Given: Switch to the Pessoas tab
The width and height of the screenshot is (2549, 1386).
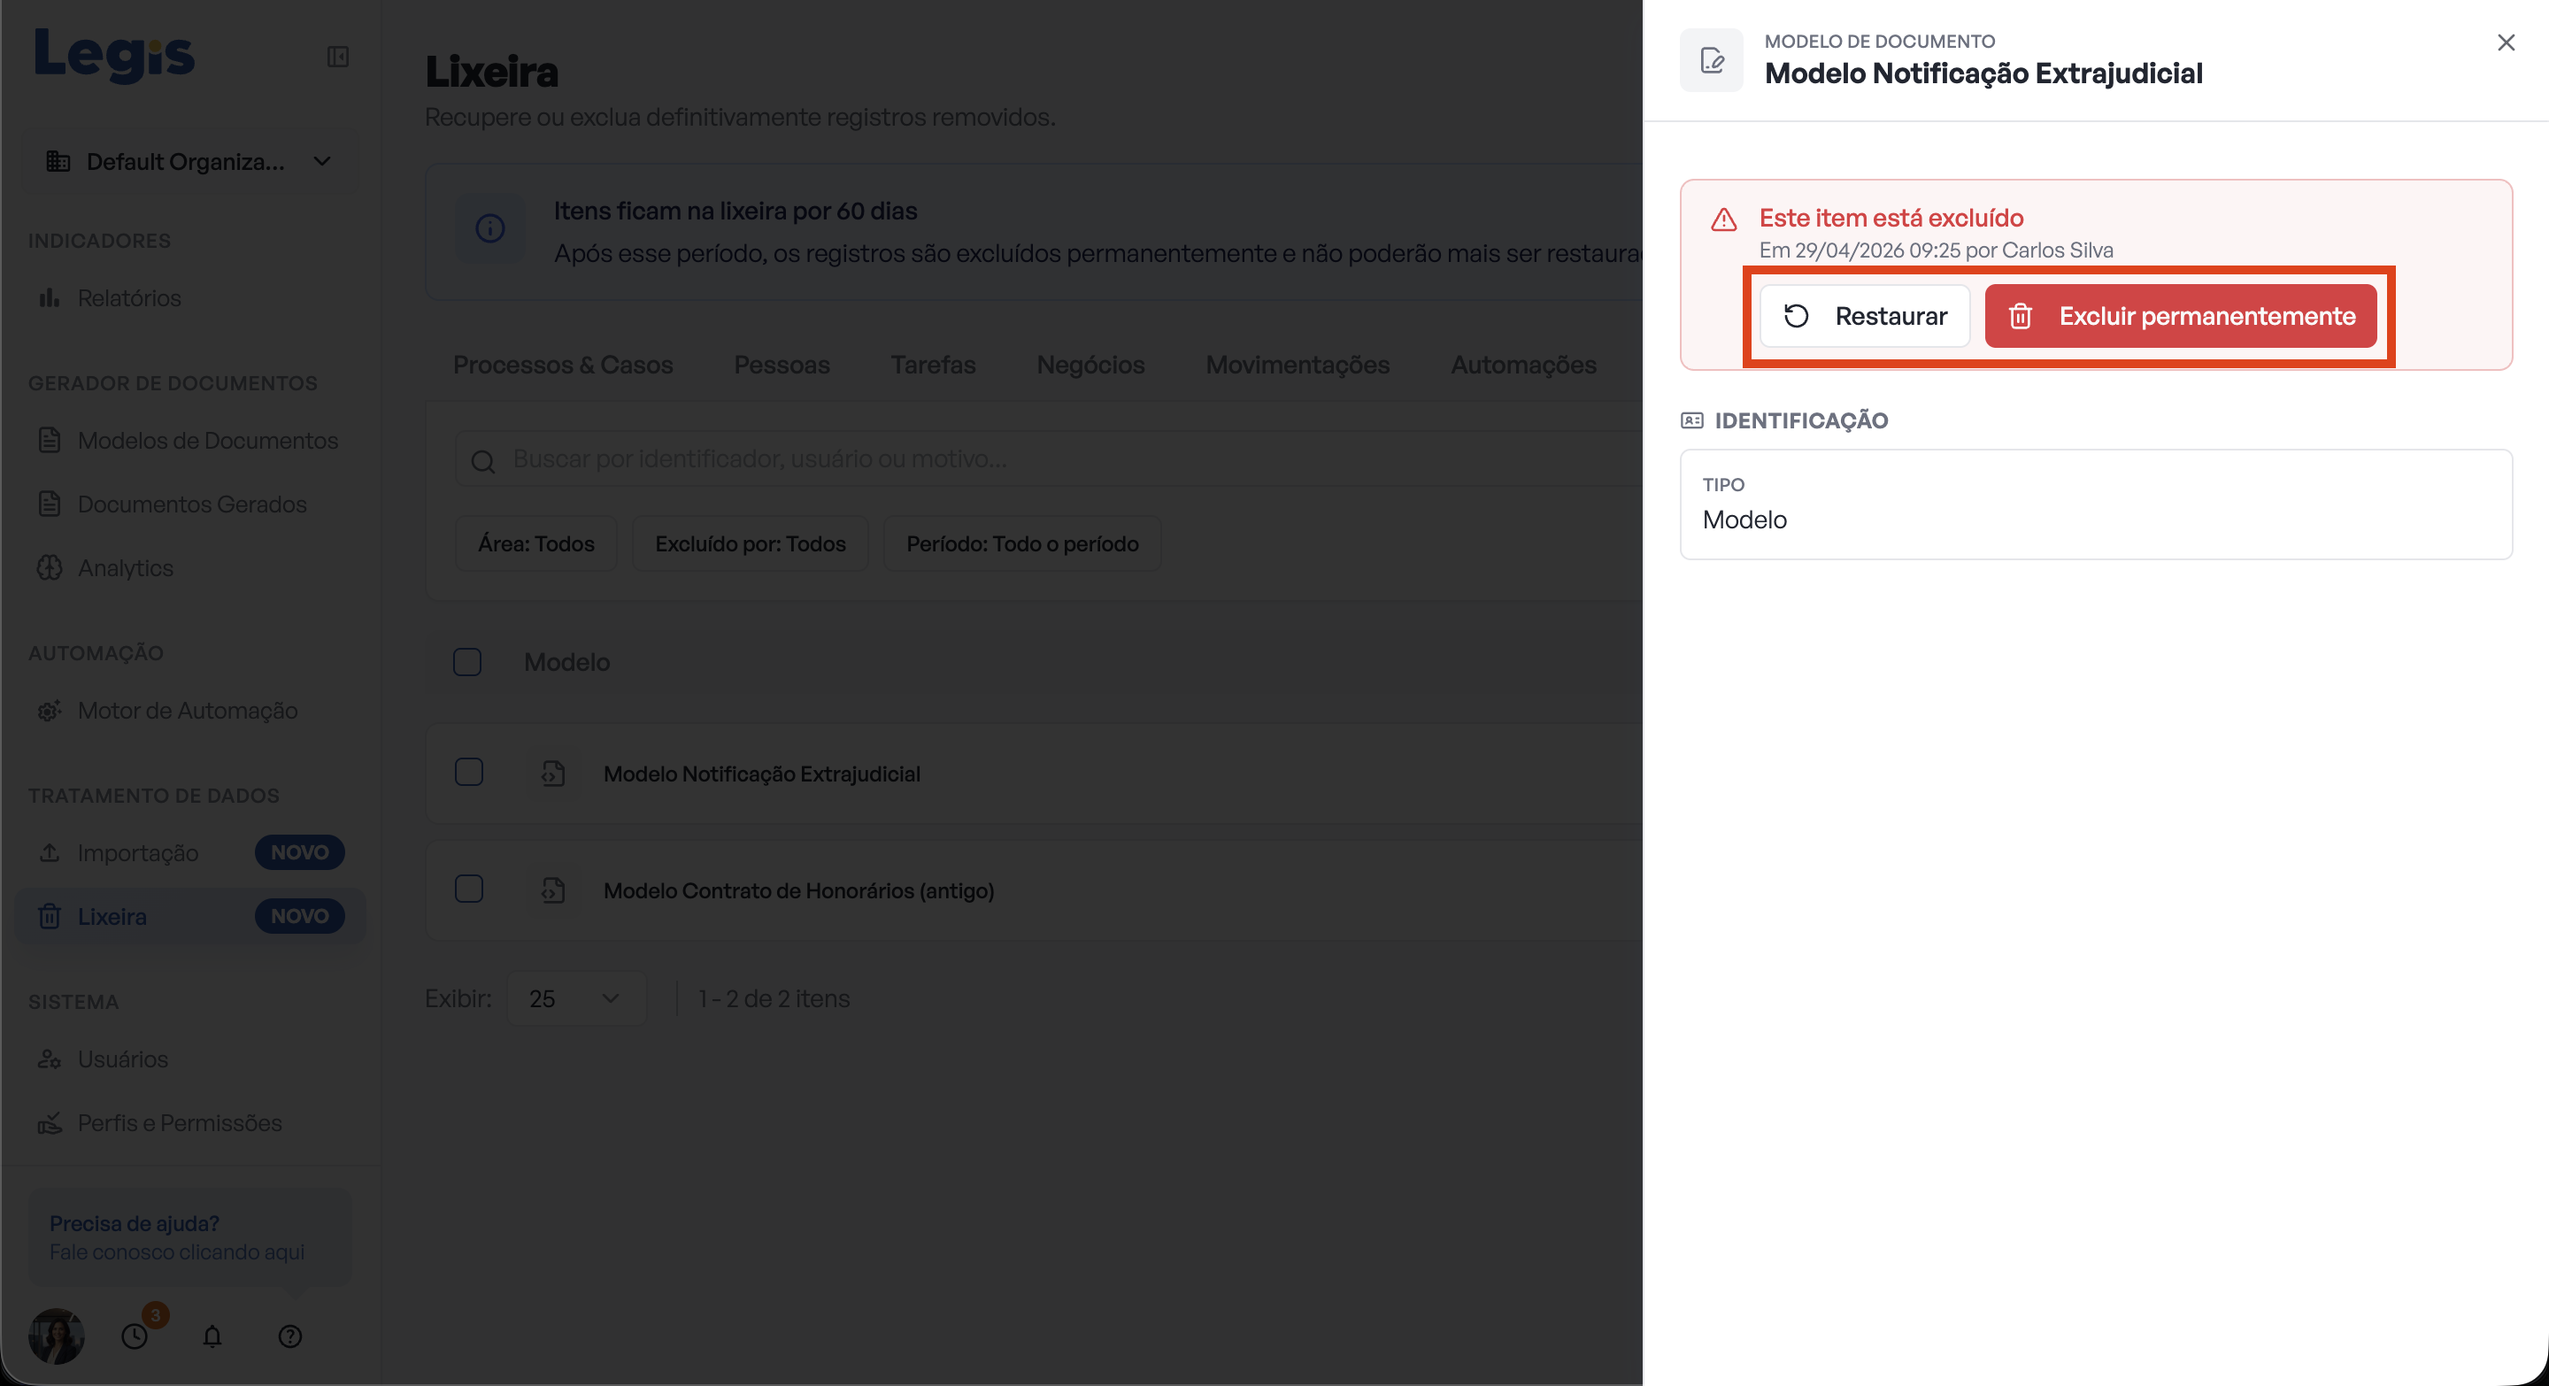Looking at the screenshot, I should pyautogui.click(x=782, y=365).
